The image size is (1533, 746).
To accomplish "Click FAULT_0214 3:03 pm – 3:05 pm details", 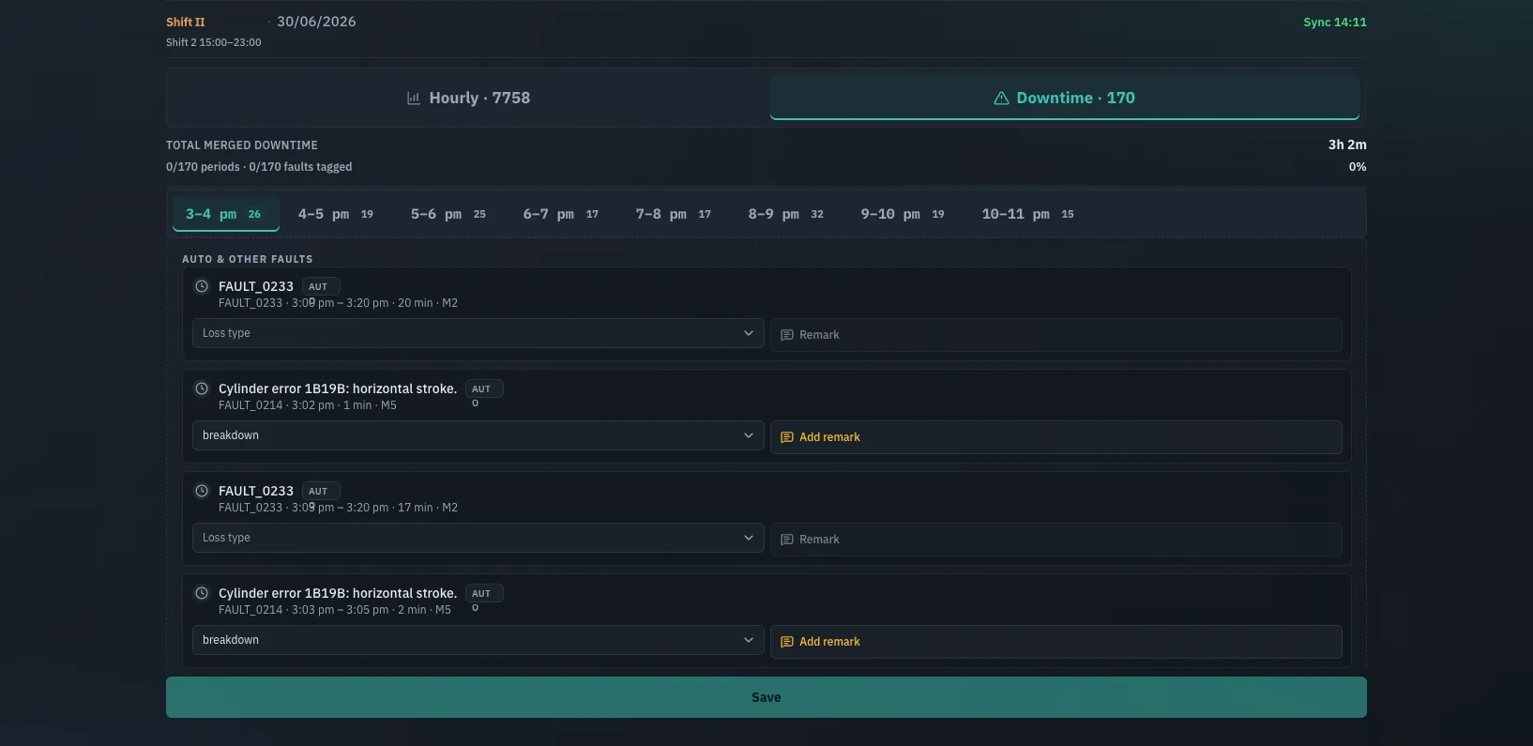I will click(x=335, y=610).
